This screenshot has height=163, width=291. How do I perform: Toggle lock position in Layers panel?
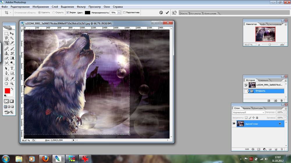pos(253,118)
